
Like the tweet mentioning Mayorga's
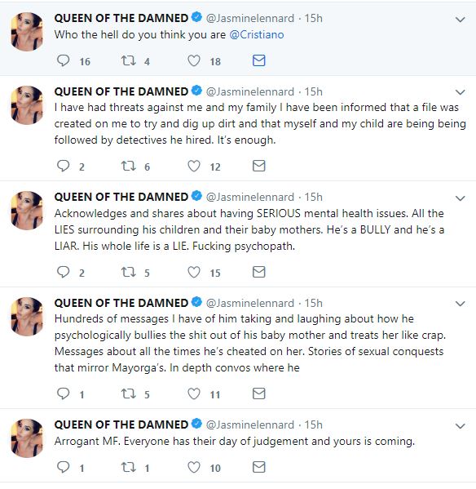click(194, 393)
